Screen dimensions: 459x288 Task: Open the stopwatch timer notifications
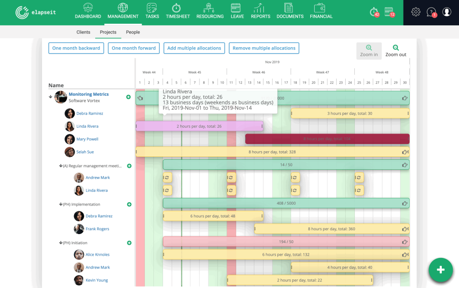coord(374,12)
